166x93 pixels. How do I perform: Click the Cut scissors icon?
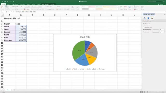pos(6,6)
